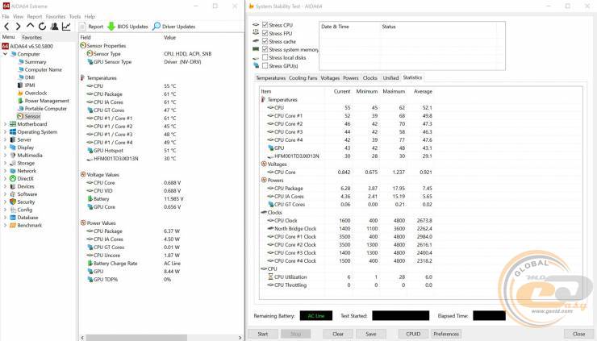Open BIOS Updates from toolbar
The height and width of the screenshot is (341, 597).
point(127,27)
